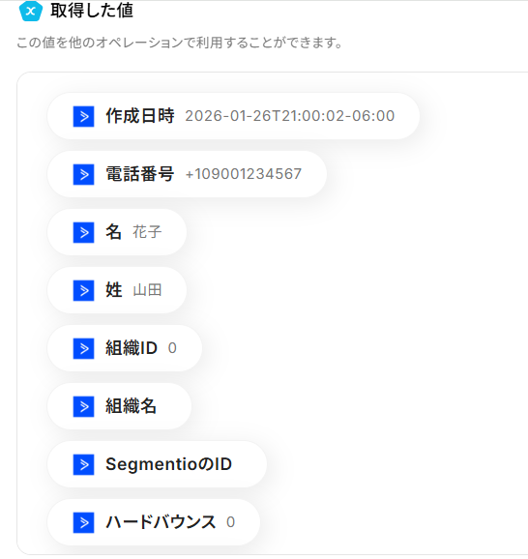Screen dimensions: 528x559
Task: Click the blue arrow icon beside ハードバウンス
Action: pos(83,522)
